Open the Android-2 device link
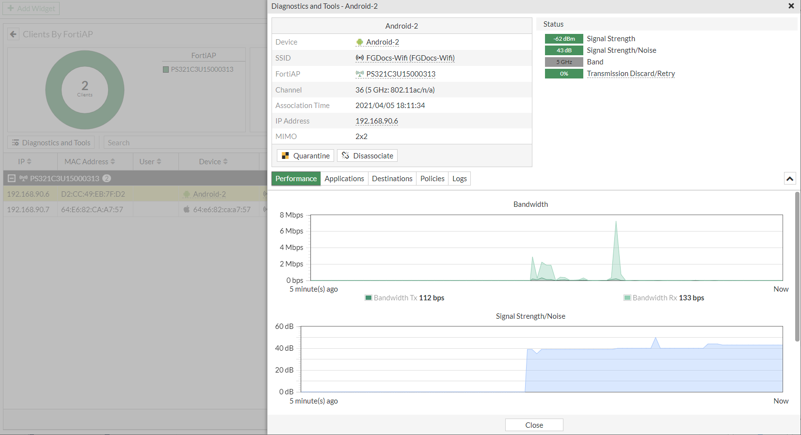 383,42
